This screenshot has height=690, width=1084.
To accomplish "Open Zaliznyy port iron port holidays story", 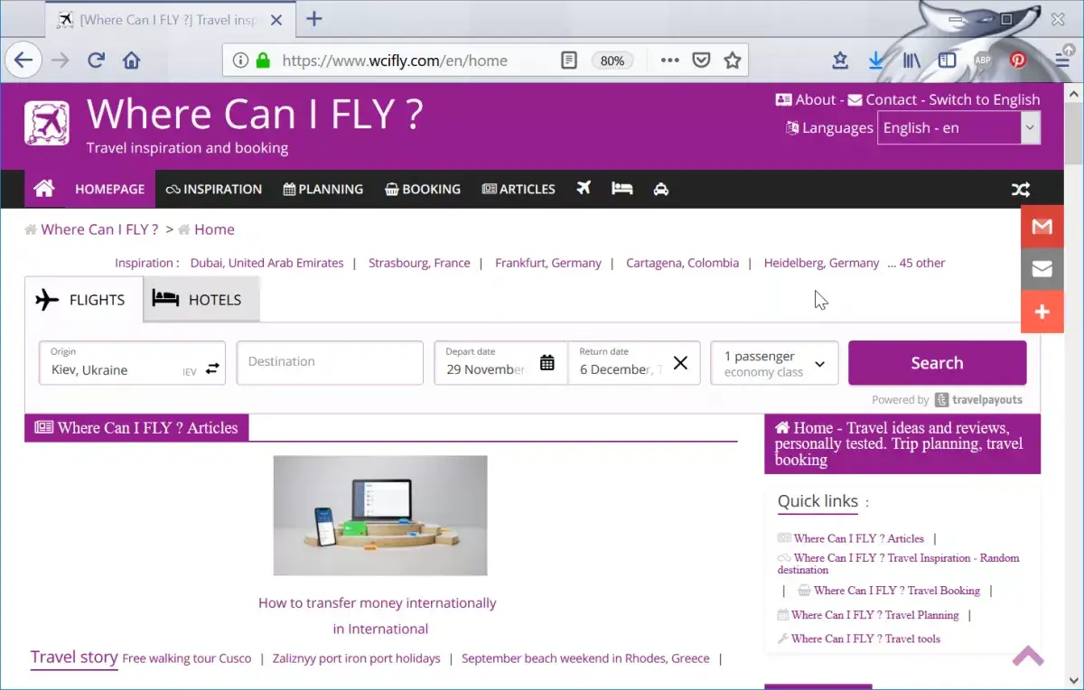I will [357, 658].
